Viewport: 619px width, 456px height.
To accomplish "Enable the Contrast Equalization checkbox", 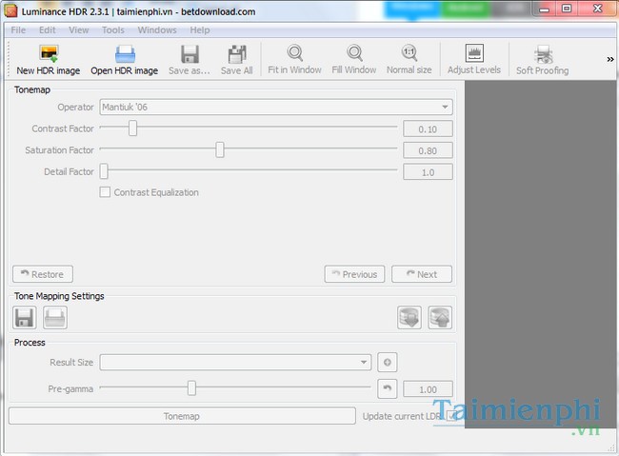I will pyautogui.click(x=106, y=192).
